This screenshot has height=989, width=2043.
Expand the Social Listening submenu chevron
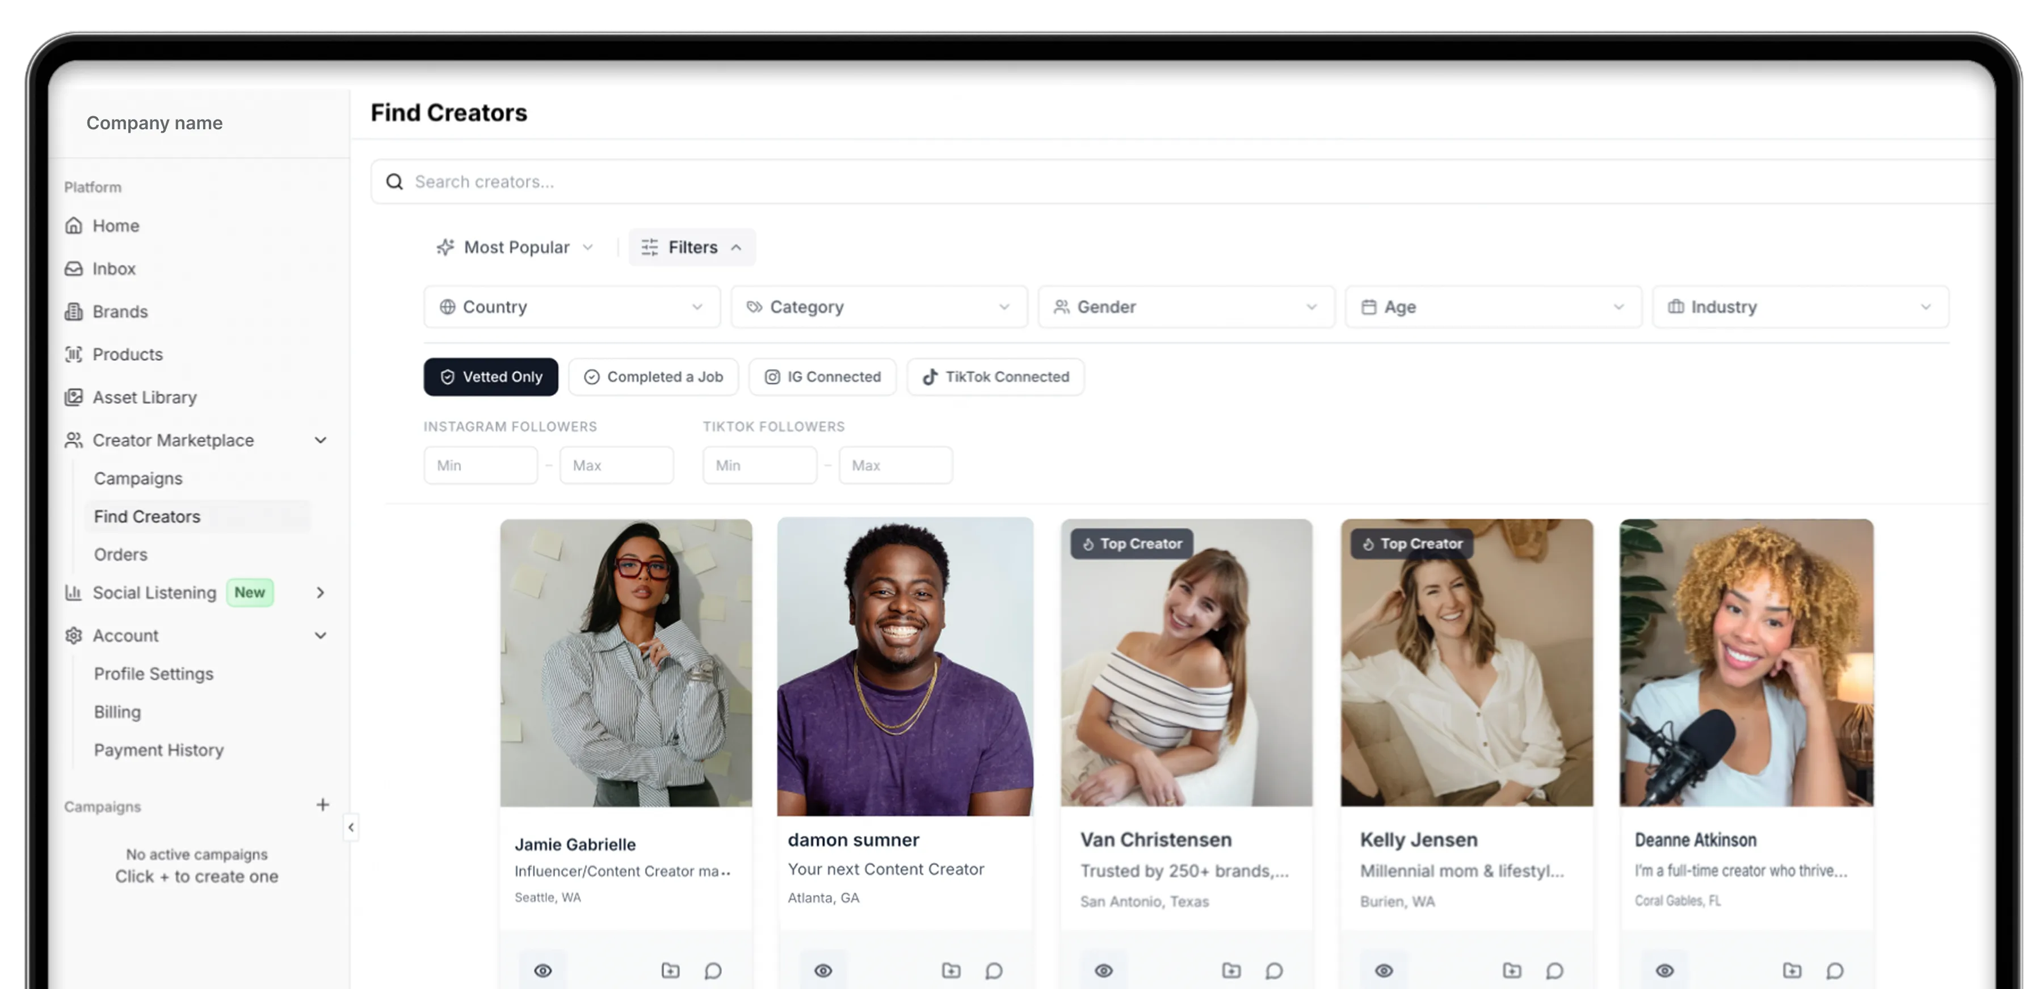click(321, 593)
